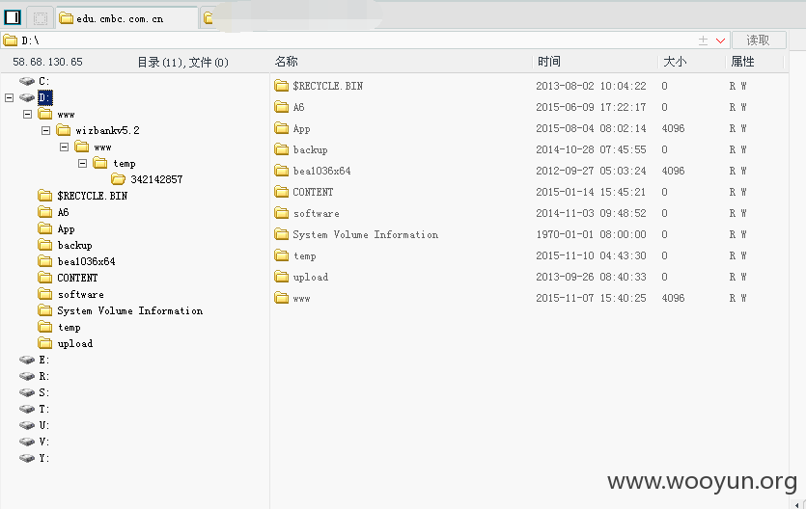
Task: Collapse the temp folder under wizbankv5.2 www
Action: tap(82, 163)
